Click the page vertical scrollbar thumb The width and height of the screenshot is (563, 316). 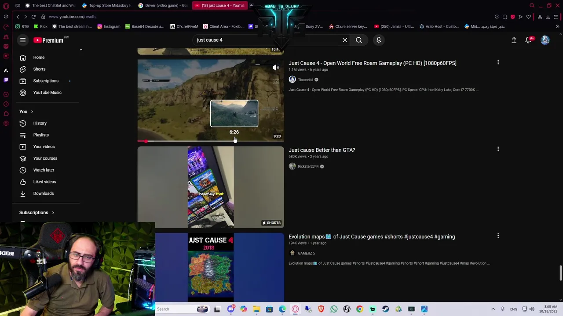point(560,273)
